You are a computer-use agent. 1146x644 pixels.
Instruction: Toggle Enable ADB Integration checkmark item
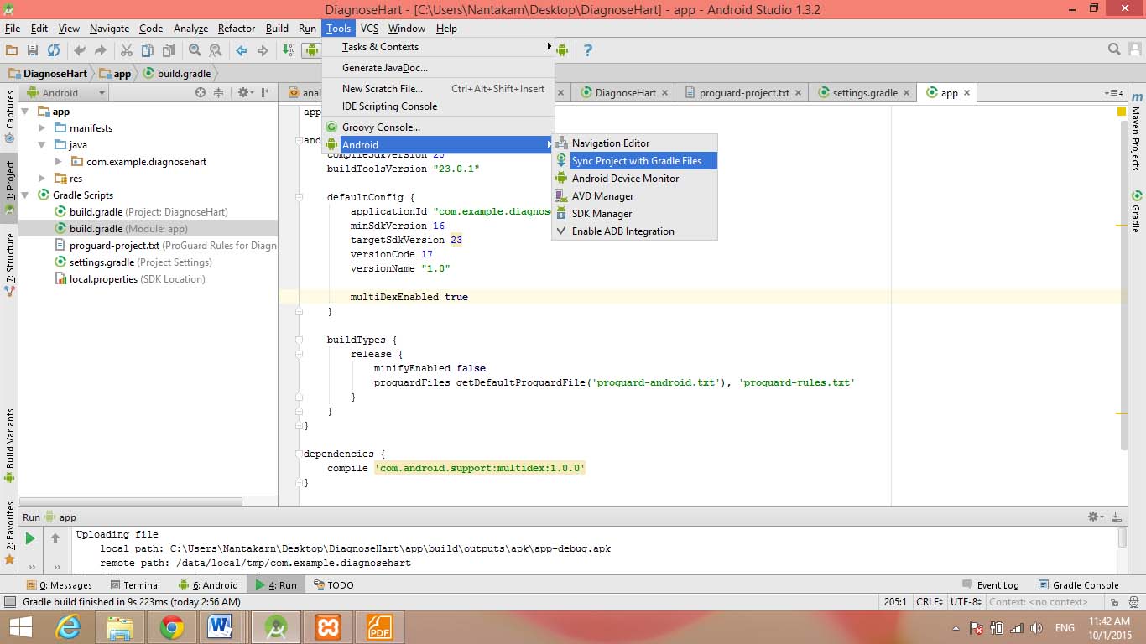[634, 231]
